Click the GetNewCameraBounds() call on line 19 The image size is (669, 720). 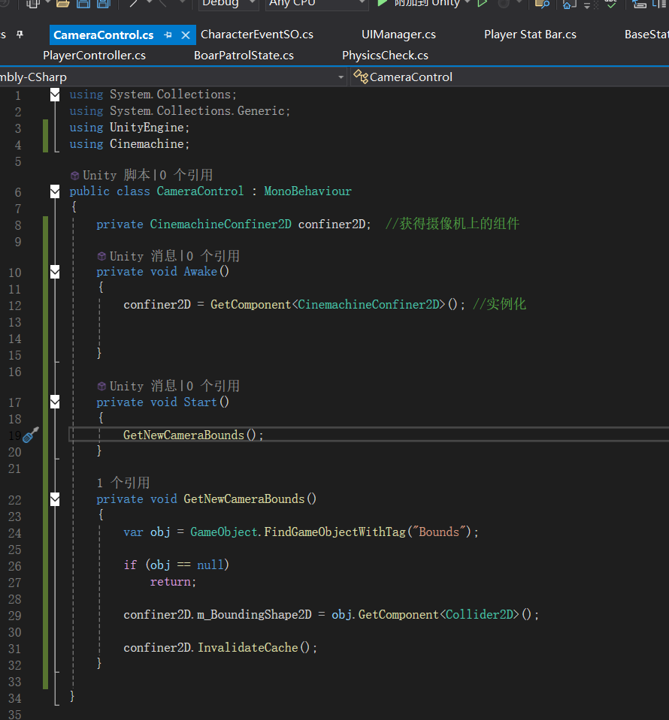click(x=193, y=435)
